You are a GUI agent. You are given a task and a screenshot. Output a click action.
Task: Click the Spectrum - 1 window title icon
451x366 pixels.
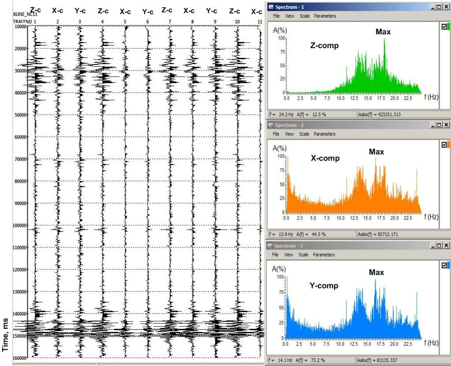(x=271, y=7)
